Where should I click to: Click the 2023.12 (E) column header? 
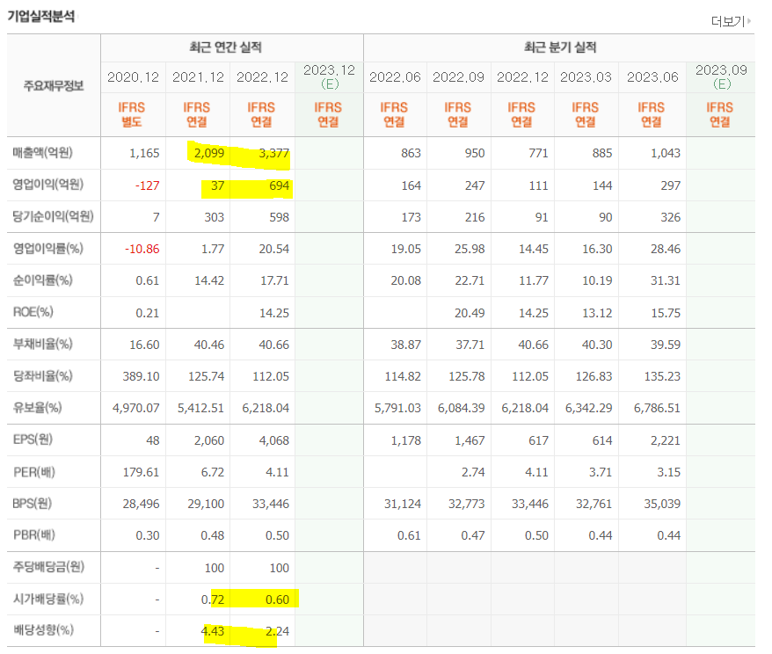[x=330, y=76]
